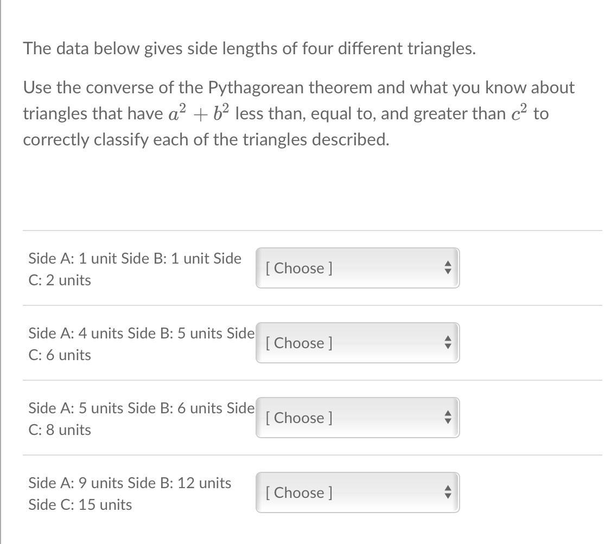Click the sentence "The data below gives side lengths"
Screen dimensions: 611x544
pyautogui.click(x=249, y=49)
